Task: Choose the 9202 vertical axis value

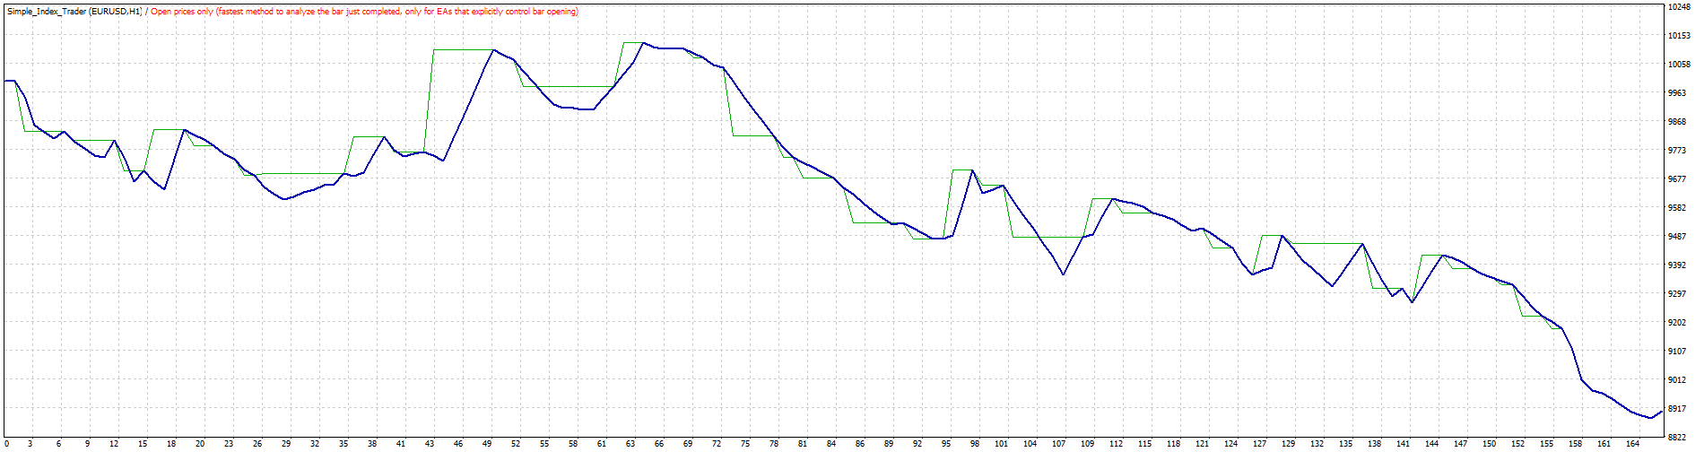Action: [x=1678, y=323]
